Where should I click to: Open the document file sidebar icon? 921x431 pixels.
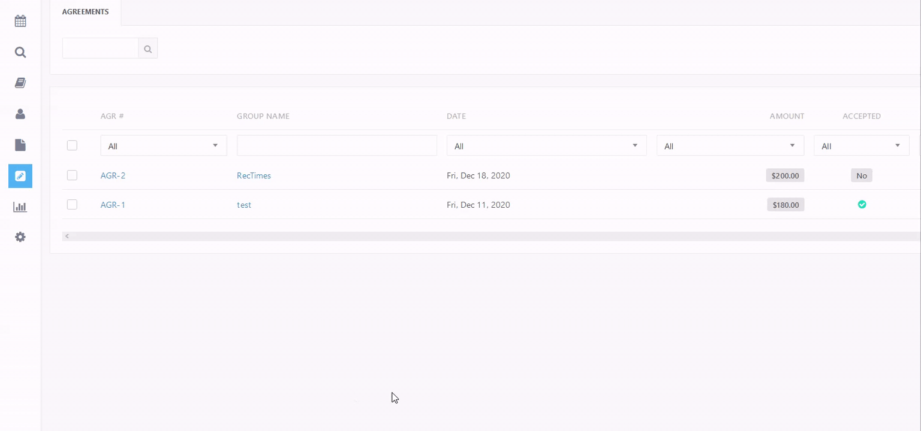[20, 145]
